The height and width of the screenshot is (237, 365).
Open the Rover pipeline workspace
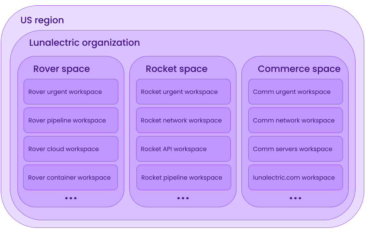71,120
